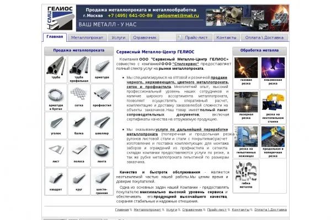Open the лист sheet product icon
The width and height of the screenshot is (331, 220).
point(56,150)
